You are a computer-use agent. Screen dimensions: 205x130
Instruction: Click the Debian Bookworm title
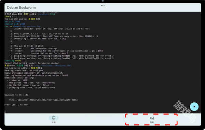[21, 8]
